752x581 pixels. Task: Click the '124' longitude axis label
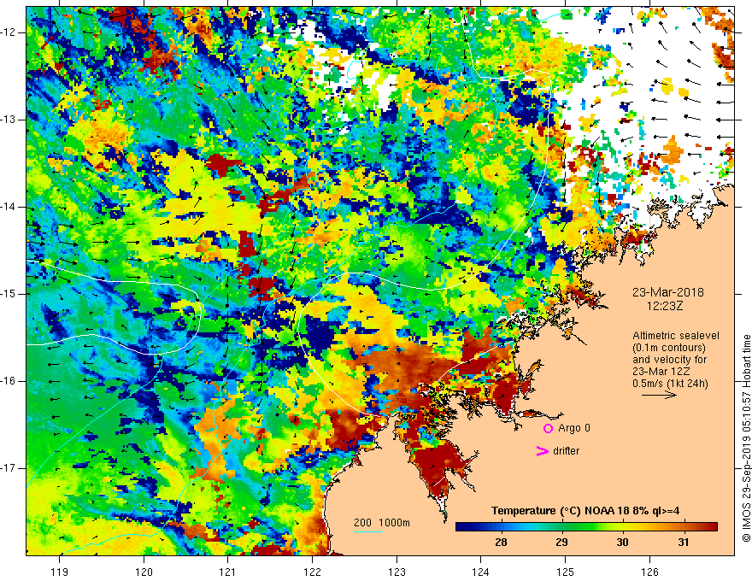pos(481,572)
